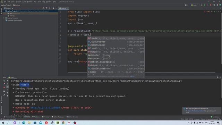Screen dimensions: 222x125
Task: Click the green Debug bug icon
Action: [x=205, y=5]
